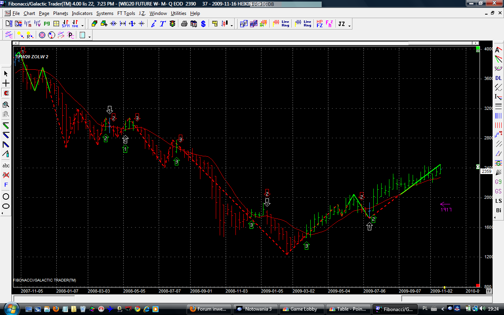
Task: Click the blue italic info icon
Action: coord(154,24)
